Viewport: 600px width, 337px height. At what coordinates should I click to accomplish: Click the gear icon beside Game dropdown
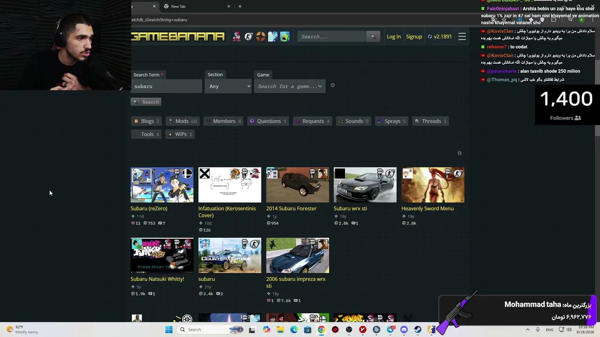pyautogui.click(x=333, y=85)
